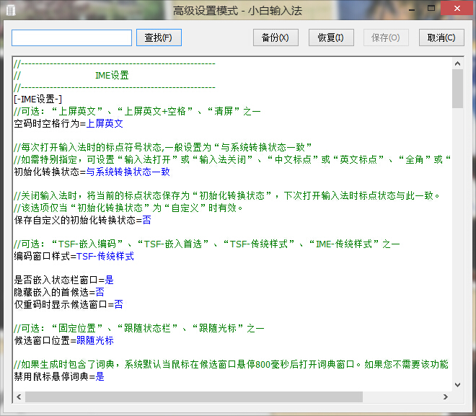The height and width of the screenshot is (416, 476).
Task: Click the 查找(F) search button
Action: [159, 37]
